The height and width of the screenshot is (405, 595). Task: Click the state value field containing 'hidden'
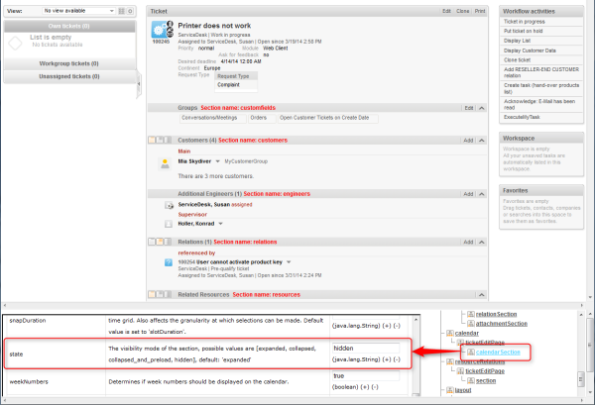(366, 349)
